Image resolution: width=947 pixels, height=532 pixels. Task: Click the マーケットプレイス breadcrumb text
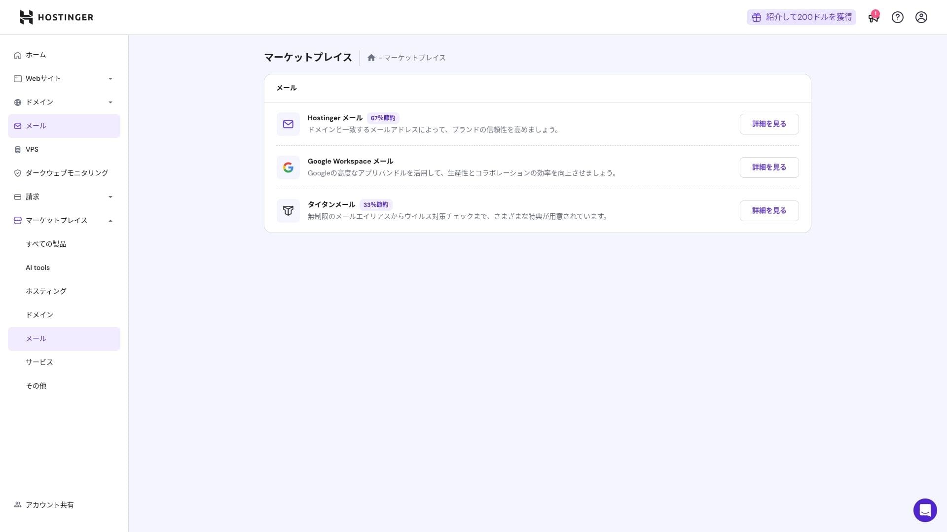pyautogui.click(x=415, y=58)
